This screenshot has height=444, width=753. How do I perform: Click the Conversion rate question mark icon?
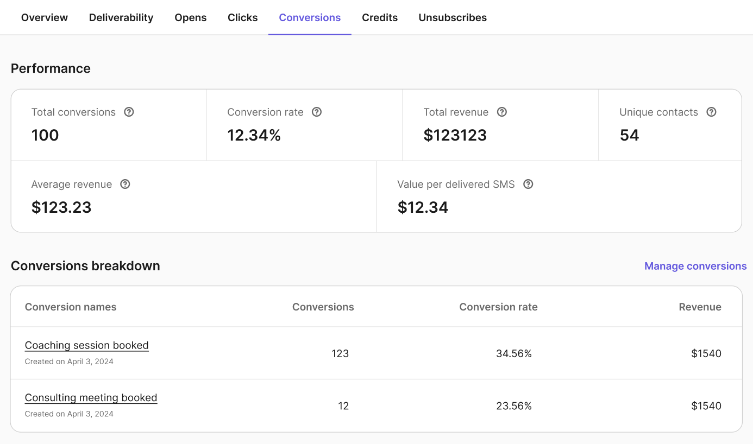click(317, 112)
